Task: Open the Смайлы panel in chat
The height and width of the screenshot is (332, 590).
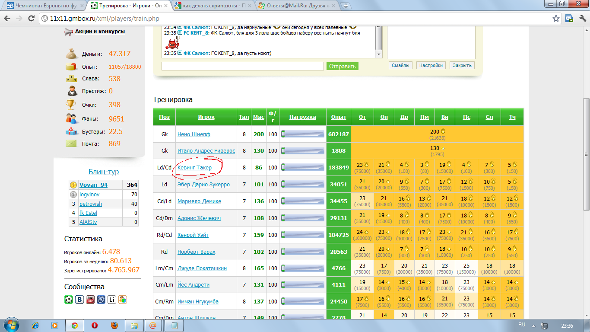Action: point(400,65)
